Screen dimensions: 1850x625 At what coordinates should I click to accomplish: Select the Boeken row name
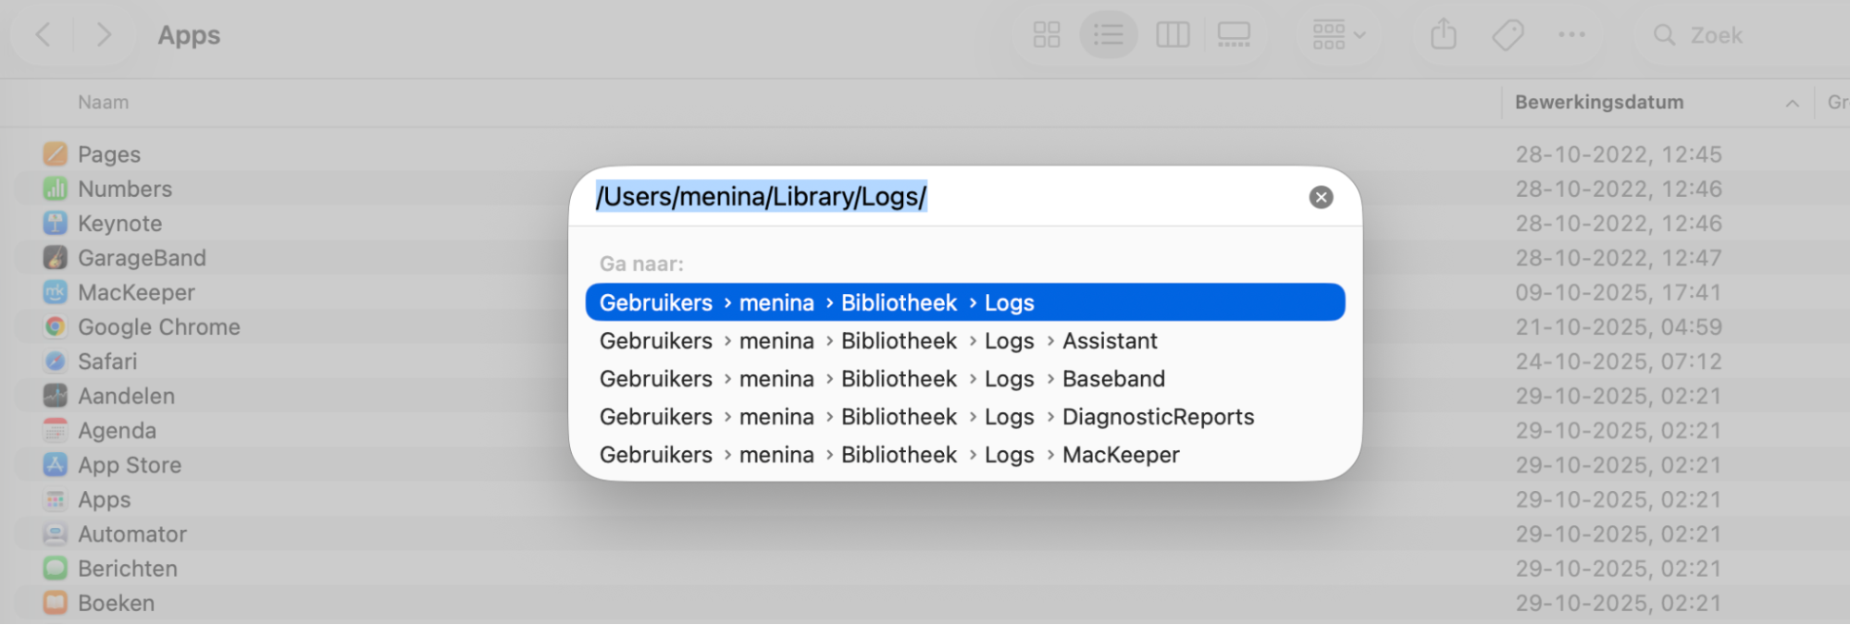point(116,603)
